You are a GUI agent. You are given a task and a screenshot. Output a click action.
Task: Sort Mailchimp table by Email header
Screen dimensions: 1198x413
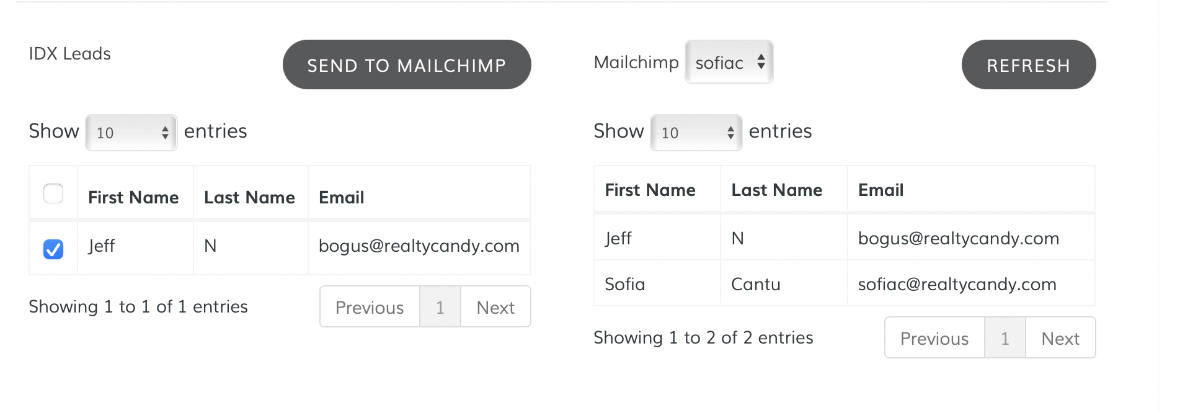click(x=881, y=190)
